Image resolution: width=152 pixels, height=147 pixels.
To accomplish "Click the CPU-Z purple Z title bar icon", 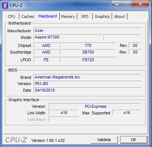I will coord(5,5).
